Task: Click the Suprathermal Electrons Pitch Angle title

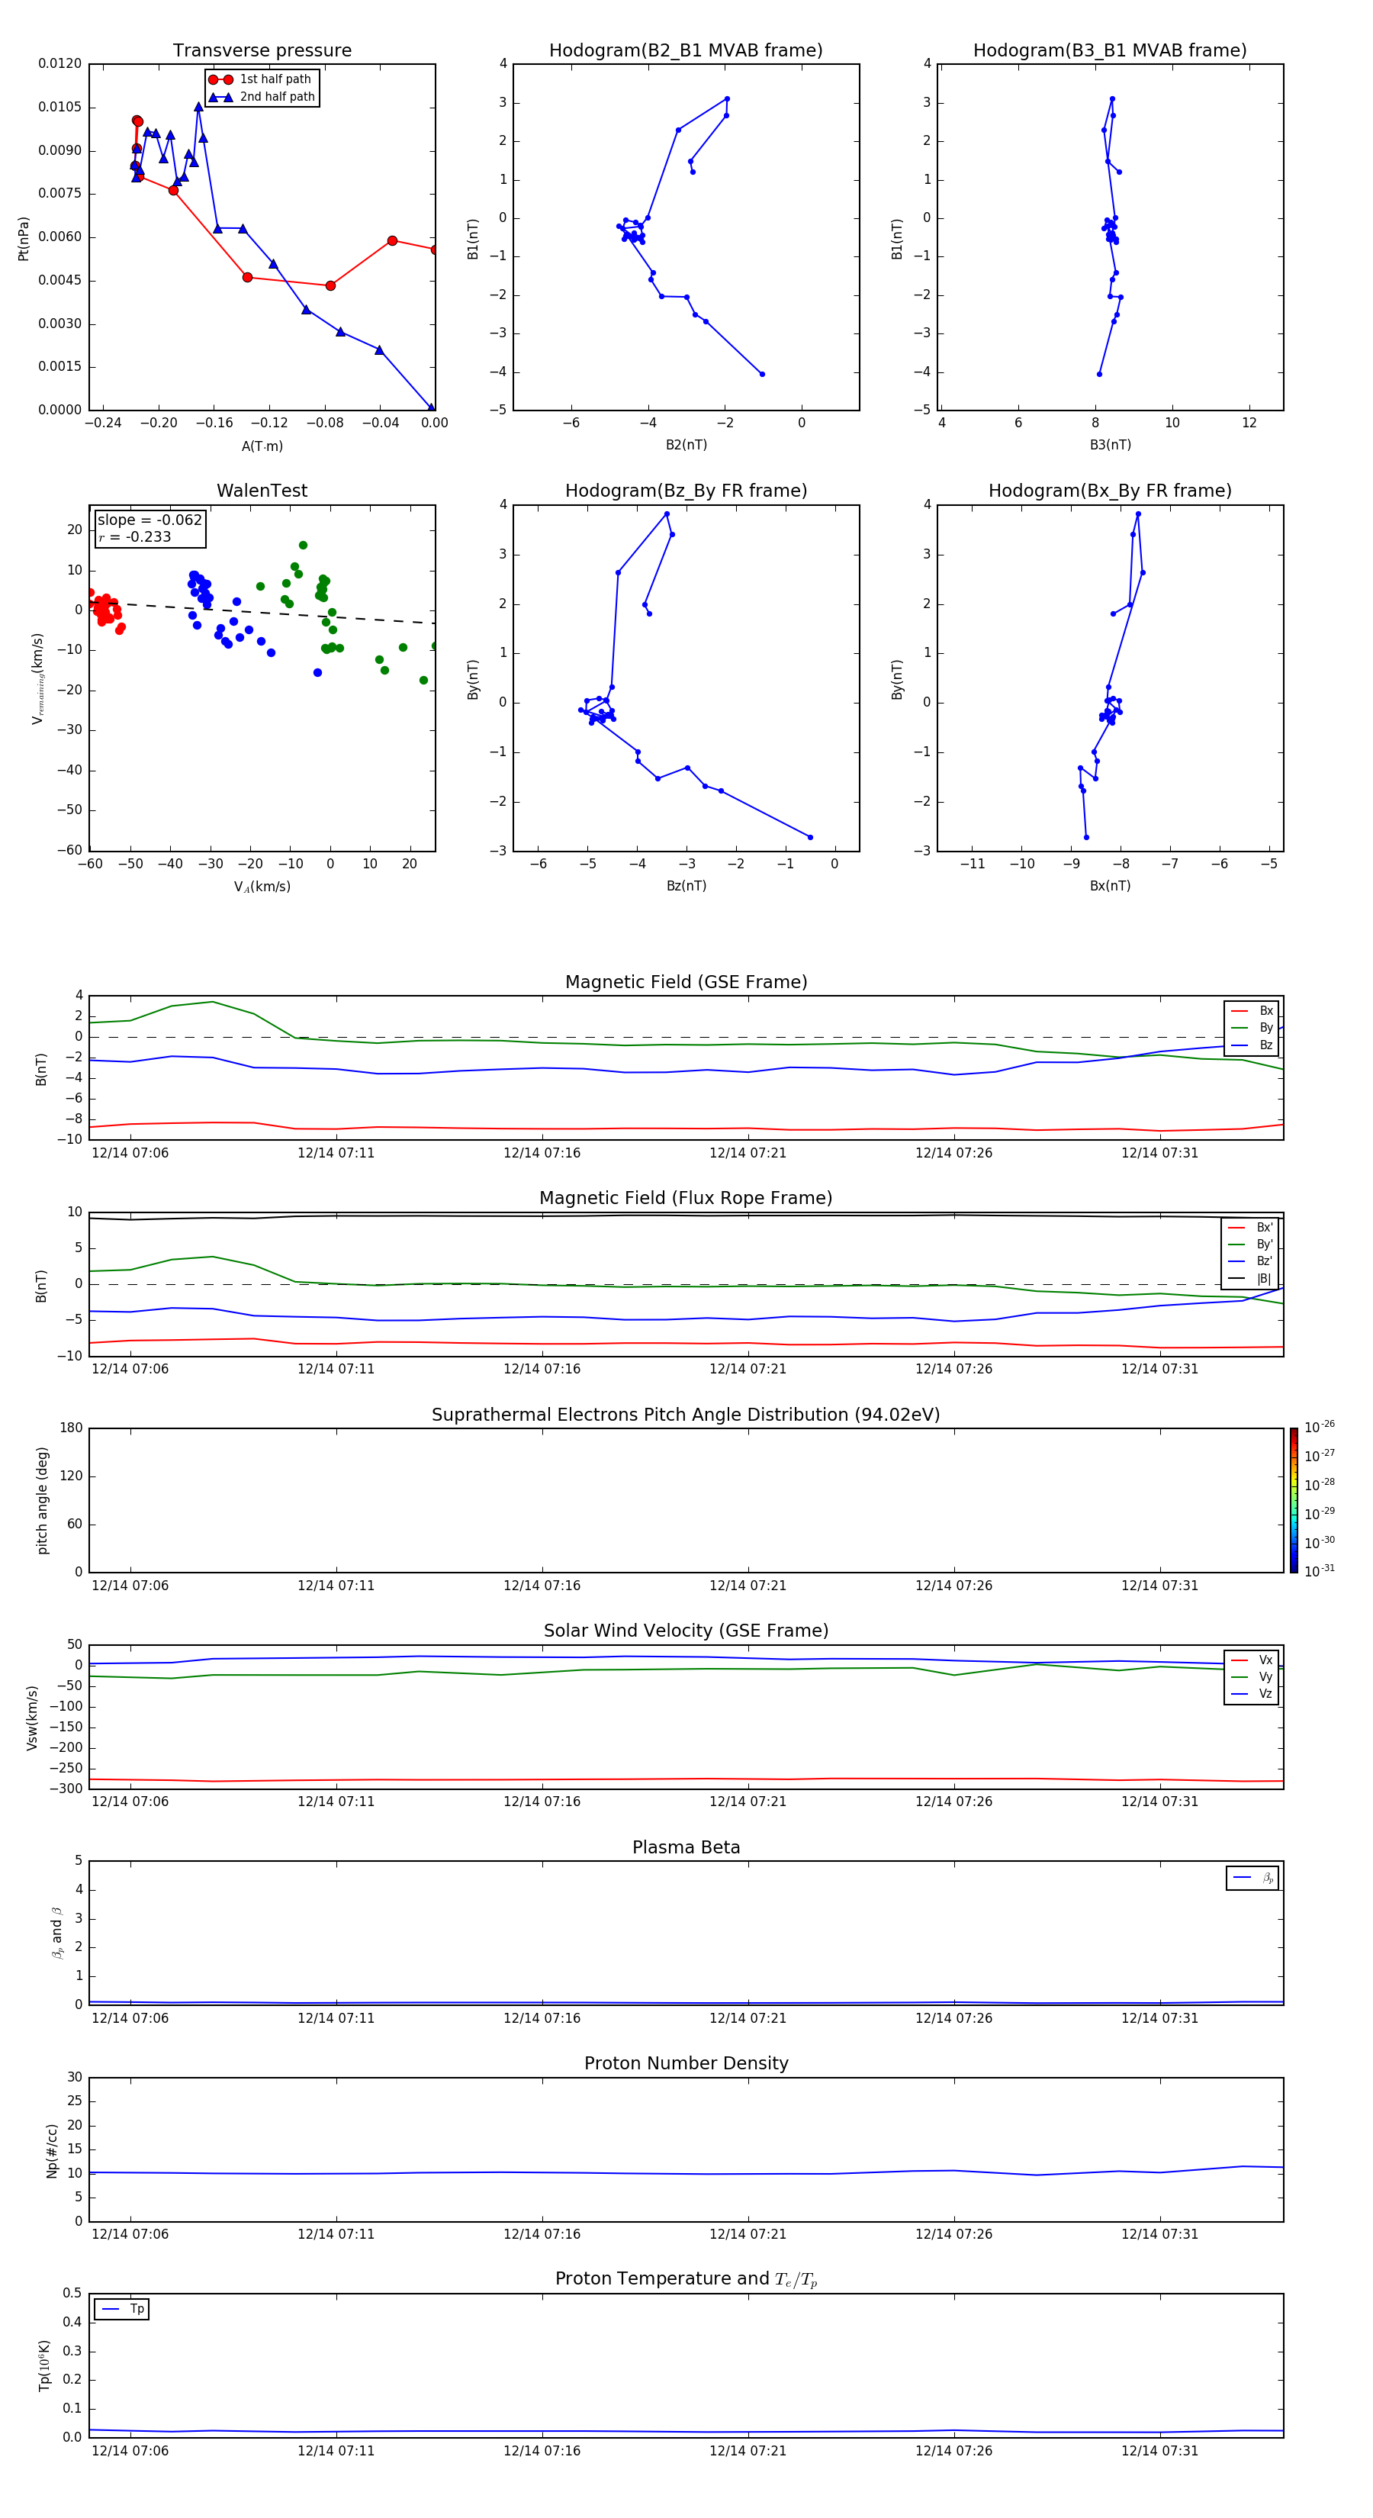Action: pos(686,1415)
